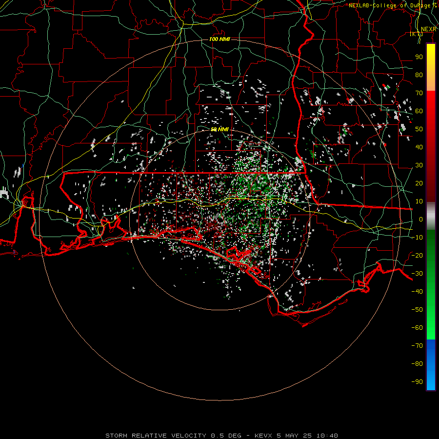The height and width of the screenshot is (439, 439).
Task: Click the 50 NMI range ring label
Action: [x=220, y=129]
